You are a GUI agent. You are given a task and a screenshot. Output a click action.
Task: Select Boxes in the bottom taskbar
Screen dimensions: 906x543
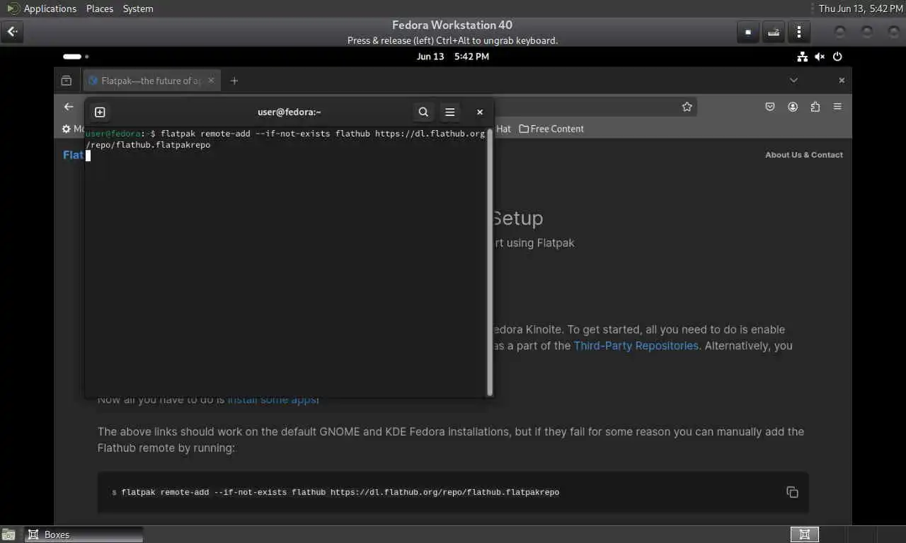pyautogui.click(x=84, y=535)
